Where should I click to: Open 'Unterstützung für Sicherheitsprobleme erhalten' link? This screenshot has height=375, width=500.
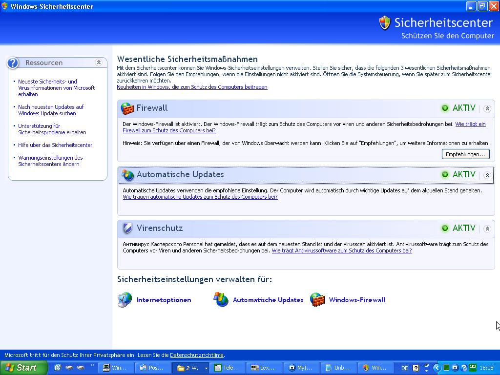click(x=52, y=129)
